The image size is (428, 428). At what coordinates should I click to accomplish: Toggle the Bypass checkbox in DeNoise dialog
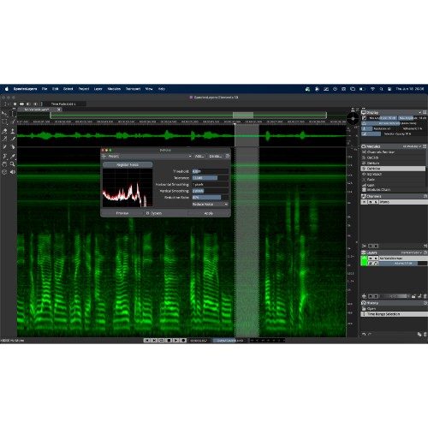pyautogui.click(x=147, y=213)
